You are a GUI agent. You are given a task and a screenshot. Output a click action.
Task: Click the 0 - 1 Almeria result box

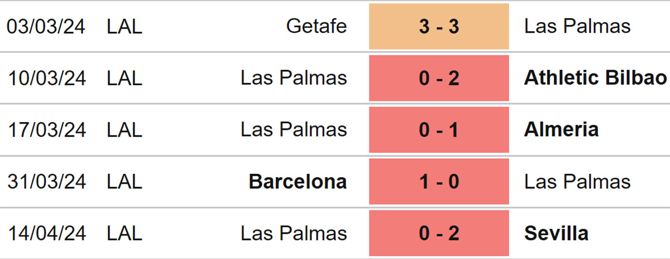click(x=439, y=130)
